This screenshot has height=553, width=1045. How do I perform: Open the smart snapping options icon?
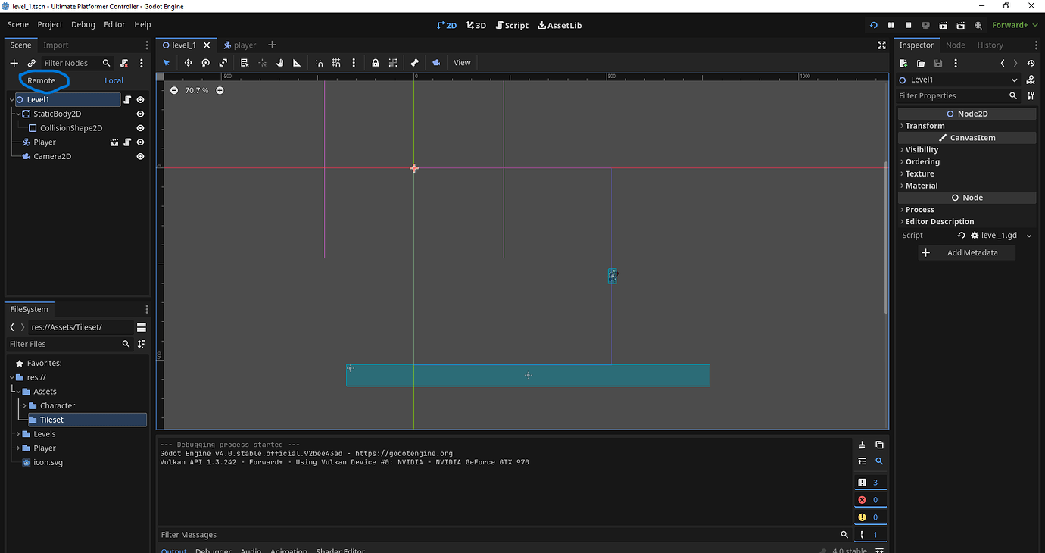click(x=354, y=62)
